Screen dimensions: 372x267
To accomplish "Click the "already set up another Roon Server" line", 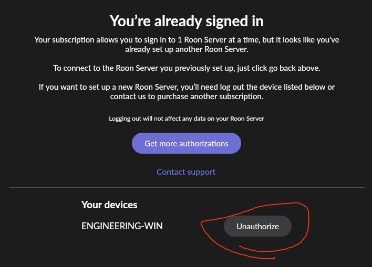I will [187, 49].
